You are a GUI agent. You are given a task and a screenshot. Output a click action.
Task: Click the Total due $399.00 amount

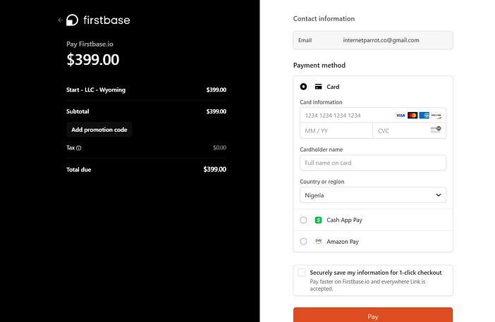214,169
